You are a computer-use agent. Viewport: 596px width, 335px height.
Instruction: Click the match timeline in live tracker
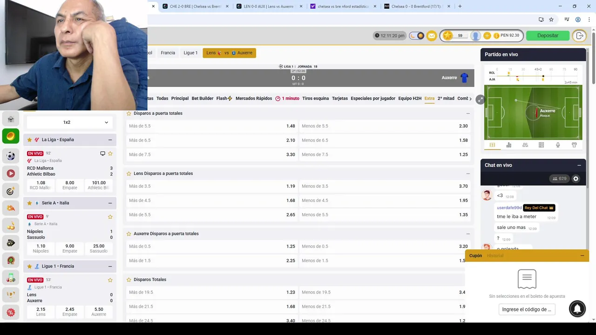pos(533,75)
